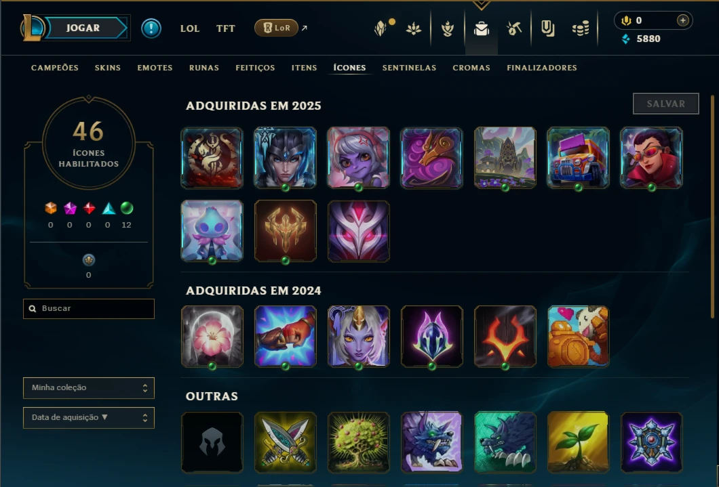Open the blue notification alert icon
This screenshot has height=487, width=719.
coord(151,28)
